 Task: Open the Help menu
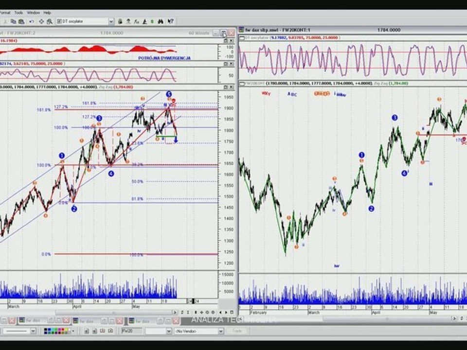(47, 13)
